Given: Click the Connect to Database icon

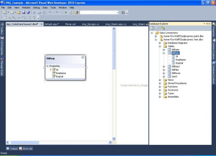Looking at the screenshot, I should click(163, 28).
